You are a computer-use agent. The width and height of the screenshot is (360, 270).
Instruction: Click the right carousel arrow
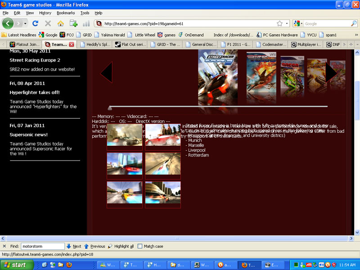point(331,72)
